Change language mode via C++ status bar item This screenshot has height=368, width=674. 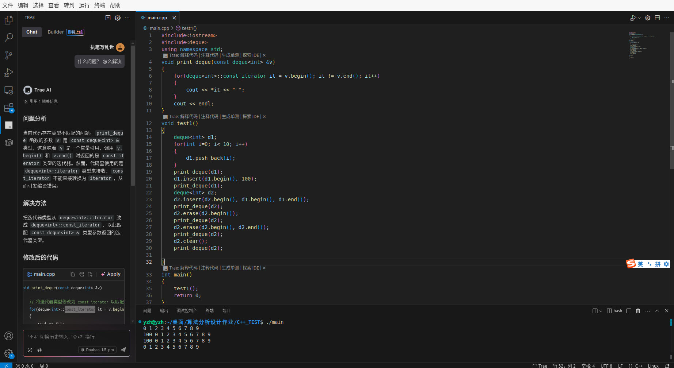[x=639, y=365]
